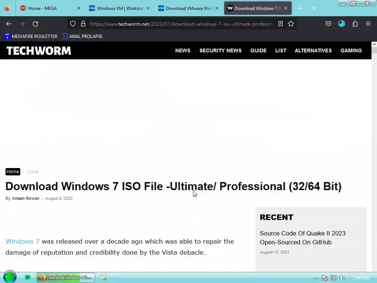This screenshot has width=377, height=283.
Task: Click the page scrollbar thumb
Action: [374, 50]
